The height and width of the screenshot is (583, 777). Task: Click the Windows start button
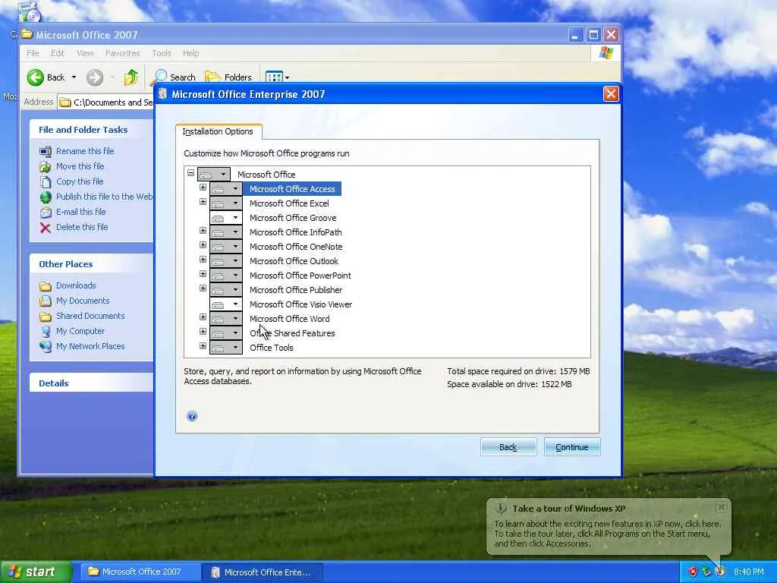[x=36, y=572]
